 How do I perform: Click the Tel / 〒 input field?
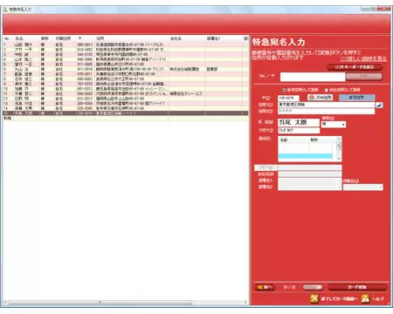point(313,77)
